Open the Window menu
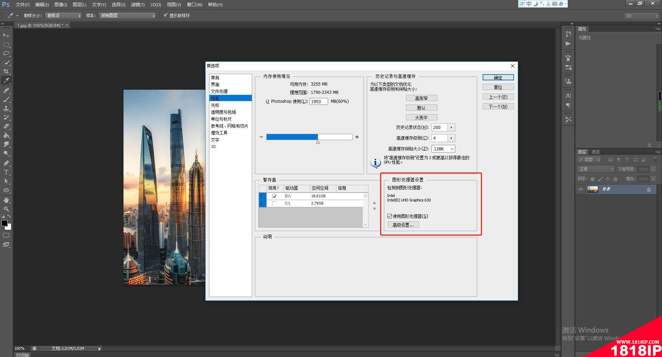Screen dimensions: 662x357 coord(195,4)
